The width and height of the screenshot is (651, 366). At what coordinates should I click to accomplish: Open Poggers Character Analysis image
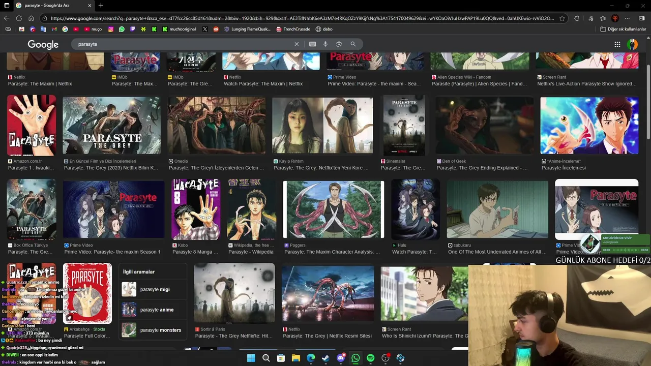pos(334,209)
